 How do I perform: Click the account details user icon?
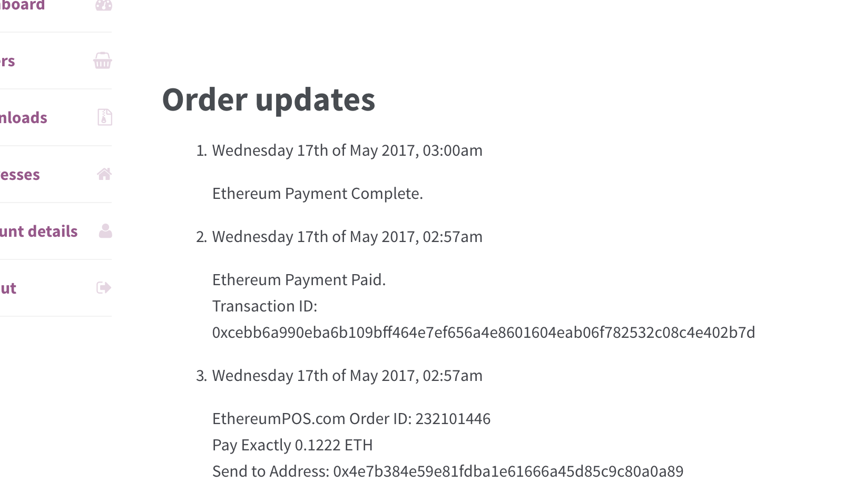point(105,230)
